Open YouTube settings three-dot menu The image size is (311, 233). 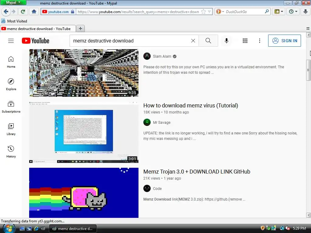pyautogui.click(x=260, y=41)
